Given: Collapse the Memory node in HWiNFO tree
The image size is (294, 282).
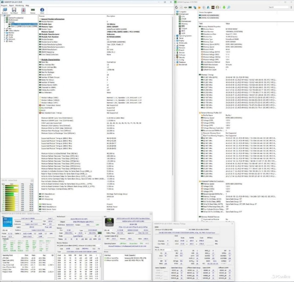Looking at the screenshot, I should pos(5,22).
